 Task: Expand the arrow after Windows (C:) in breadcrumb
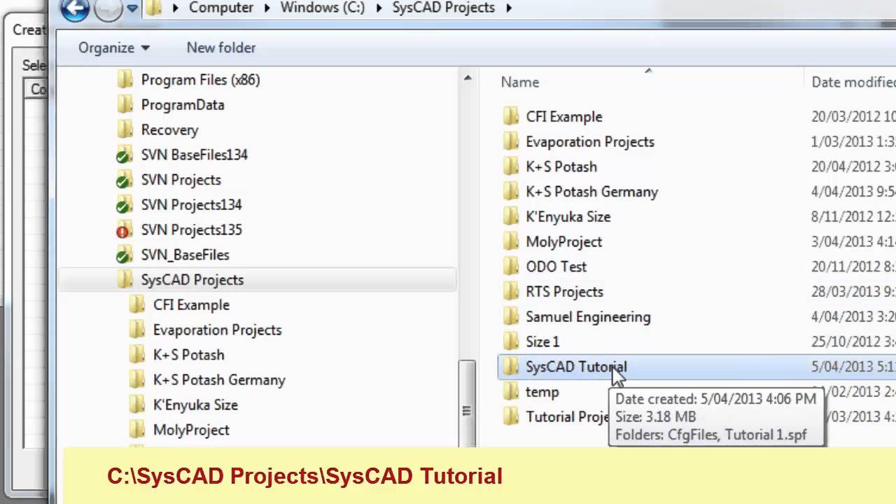coord(379,8)
